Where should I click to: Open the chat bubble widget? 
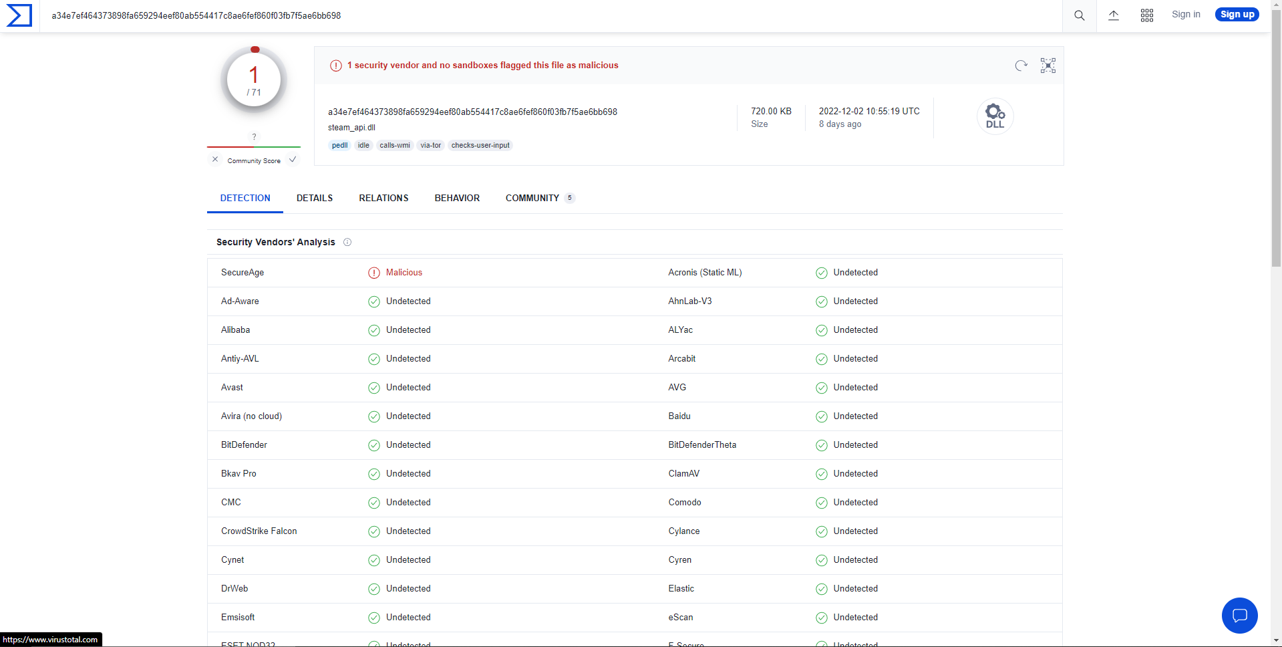pos(1239,615)
